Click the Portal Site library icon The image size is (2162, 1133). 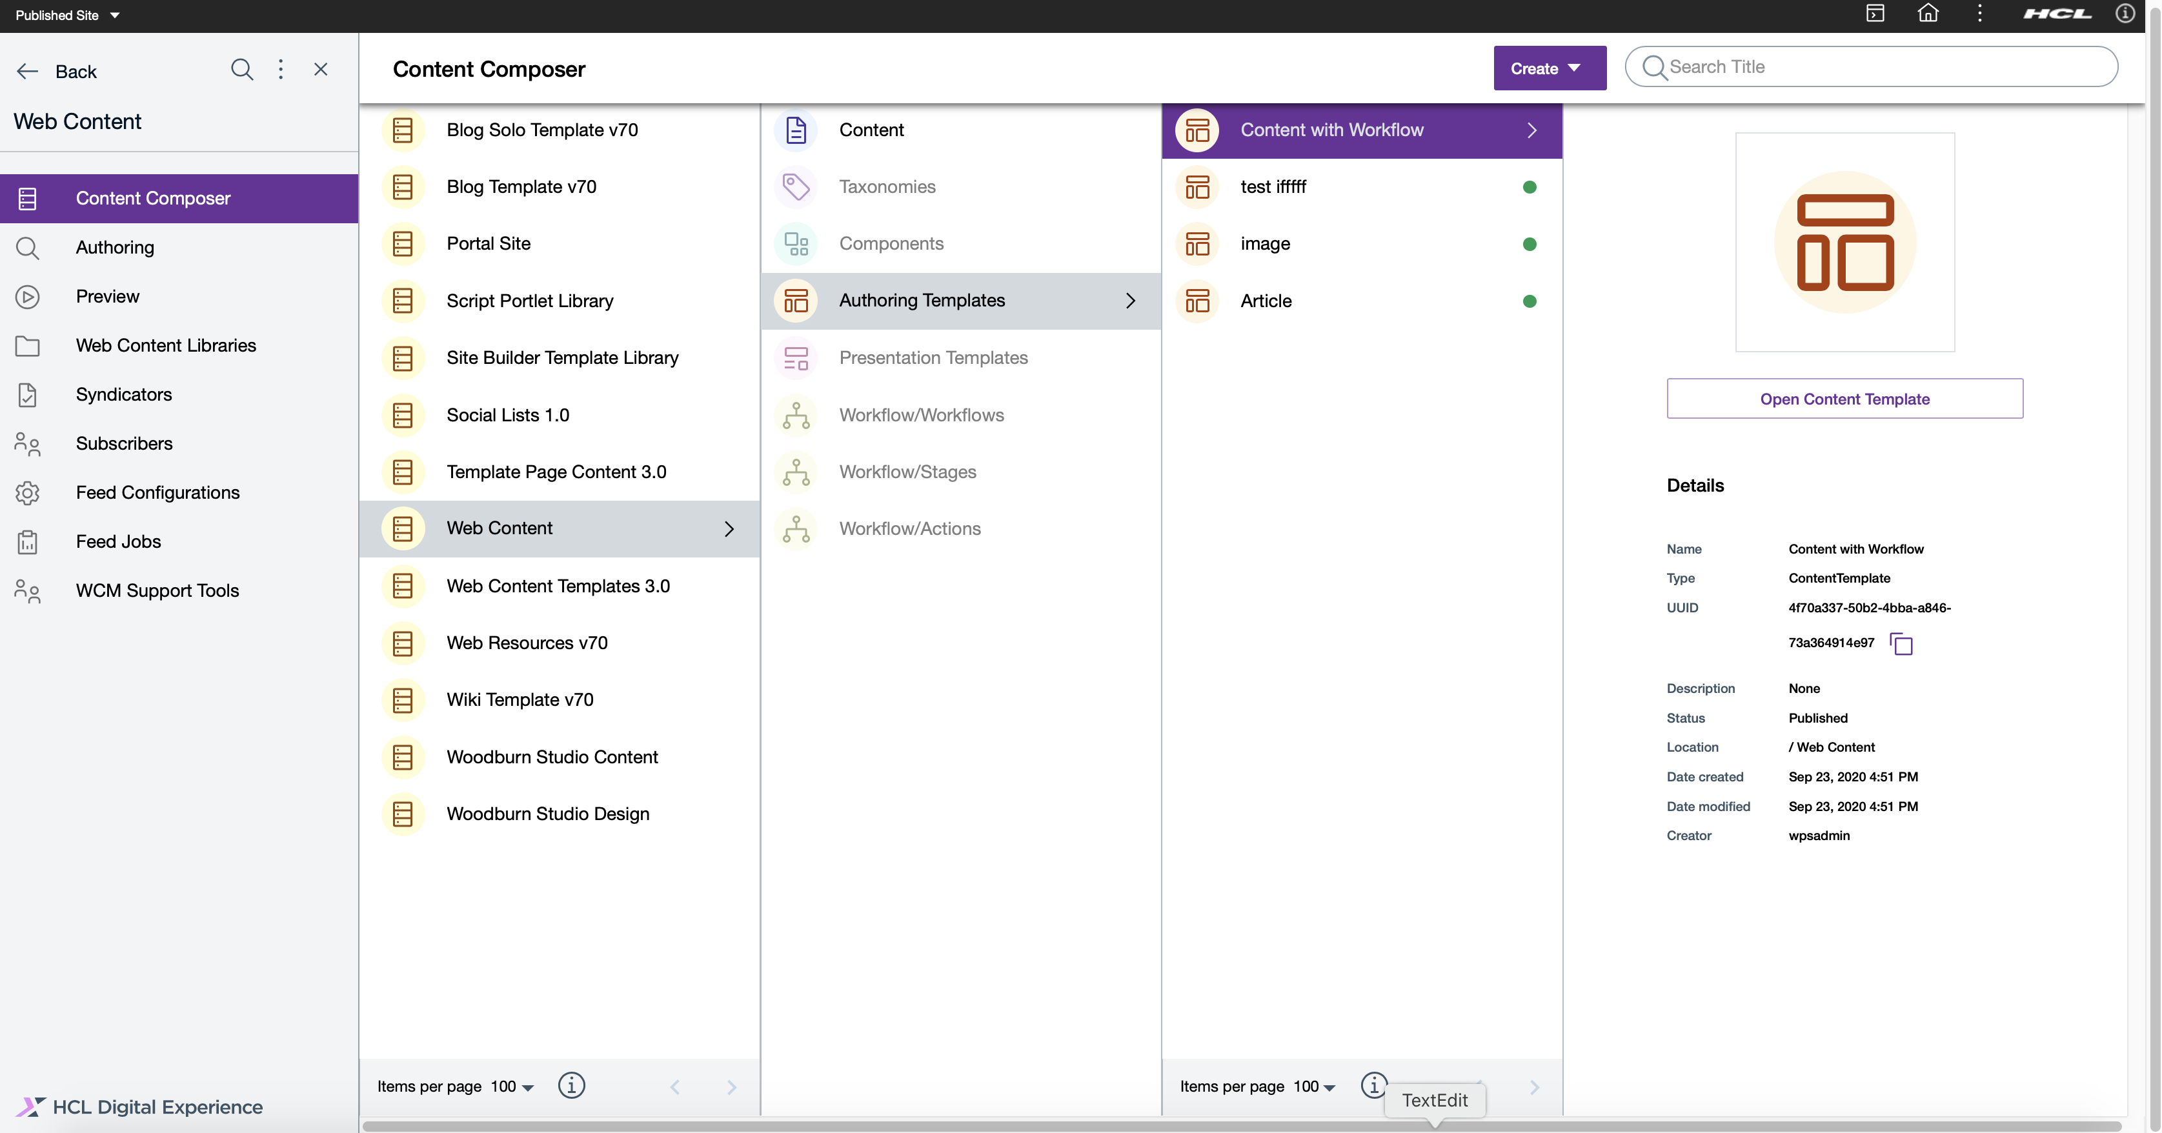tap(403, 245)
